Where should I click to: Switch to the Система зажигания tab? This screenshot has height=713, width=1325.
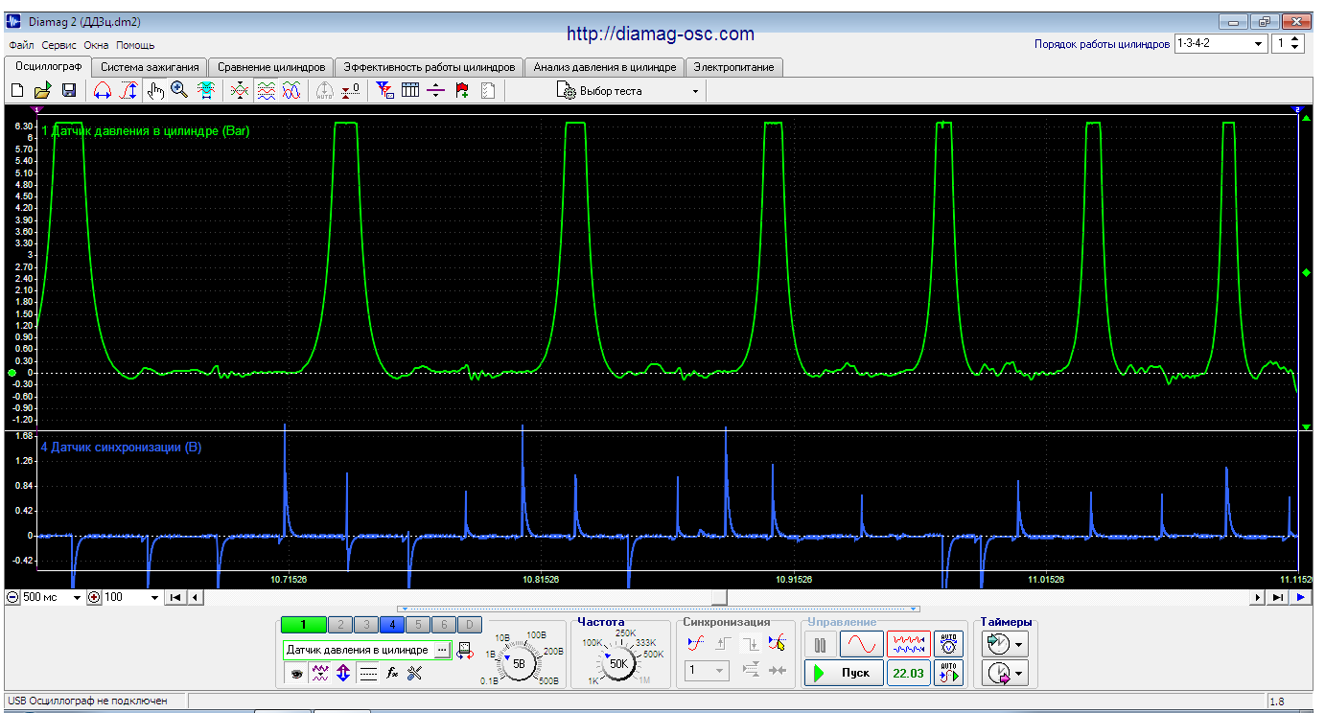tap(151, 67)
